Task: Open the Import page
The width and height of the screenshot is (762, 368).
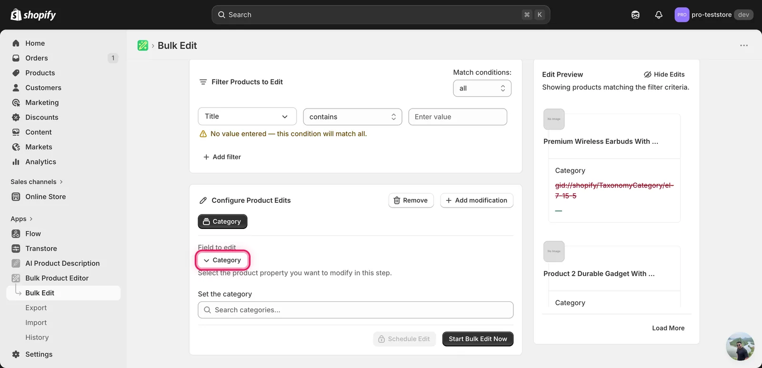Action: [36, 322]
